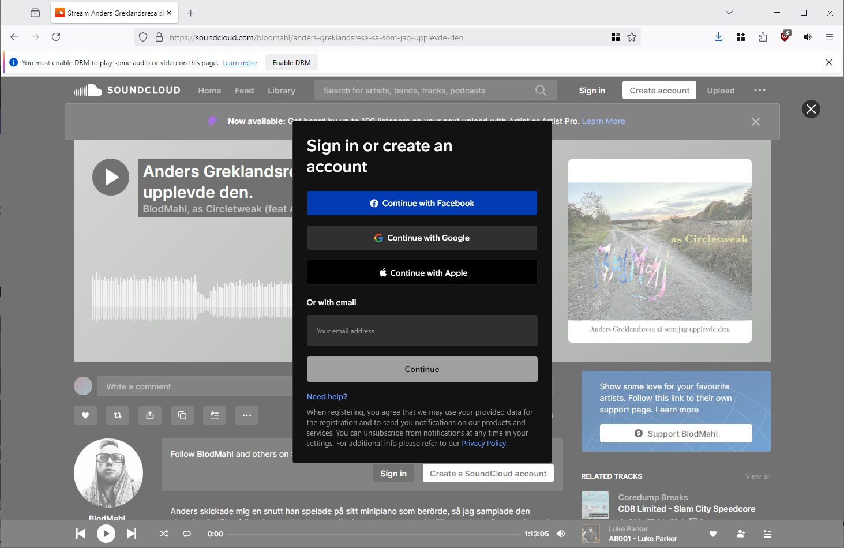844x548 pixels.
Task: Open the Library nav item
Action: pyautogui.click(x=282, y=91)
